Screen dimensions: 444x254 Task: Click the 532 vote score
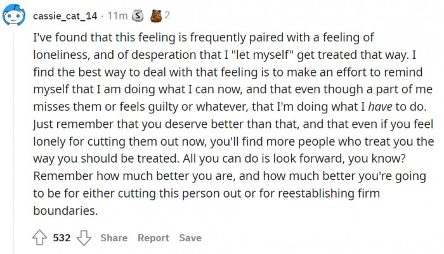tap(62, 238)
